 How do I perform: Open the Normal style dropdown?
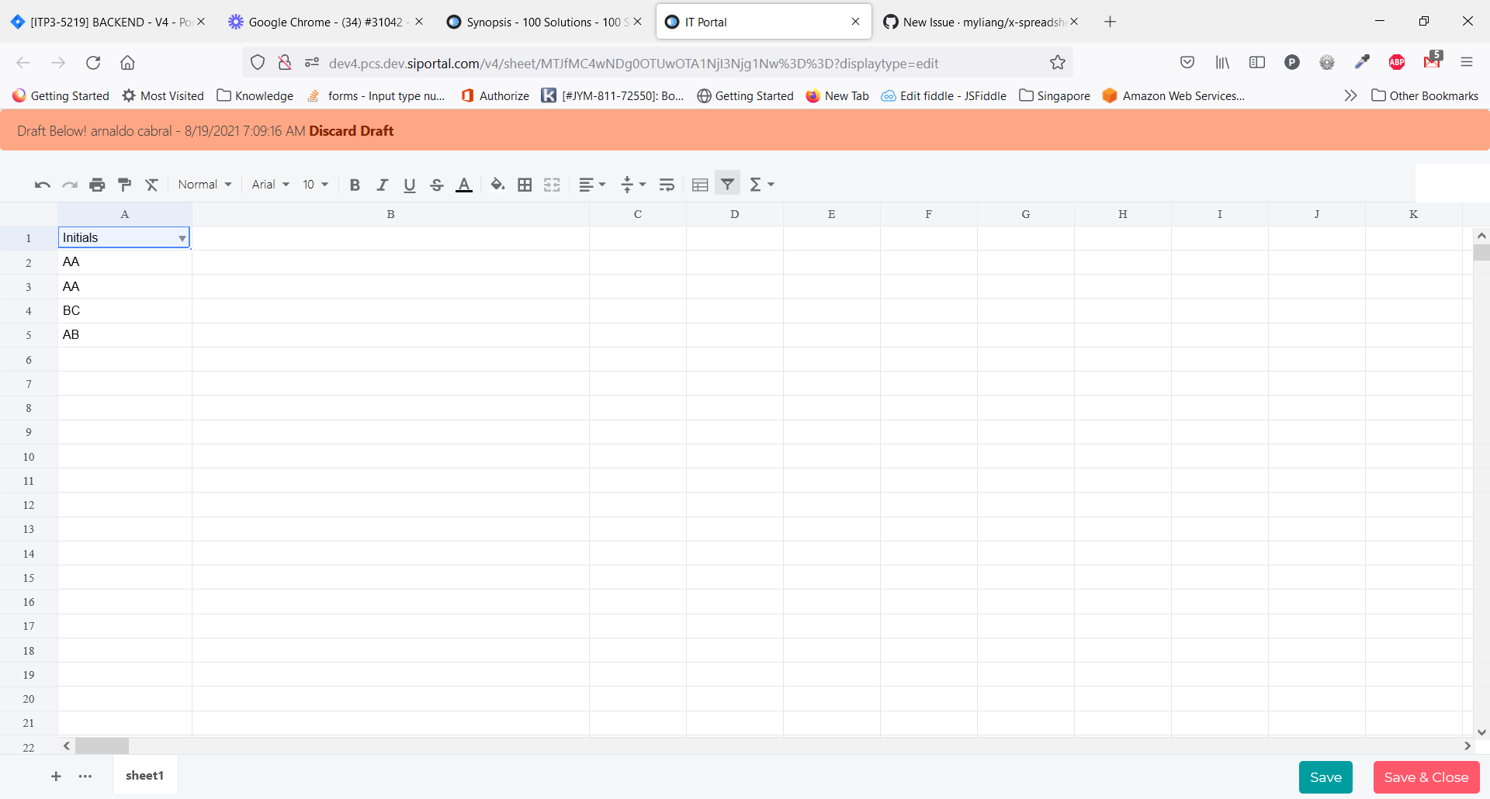click(204, 184)
